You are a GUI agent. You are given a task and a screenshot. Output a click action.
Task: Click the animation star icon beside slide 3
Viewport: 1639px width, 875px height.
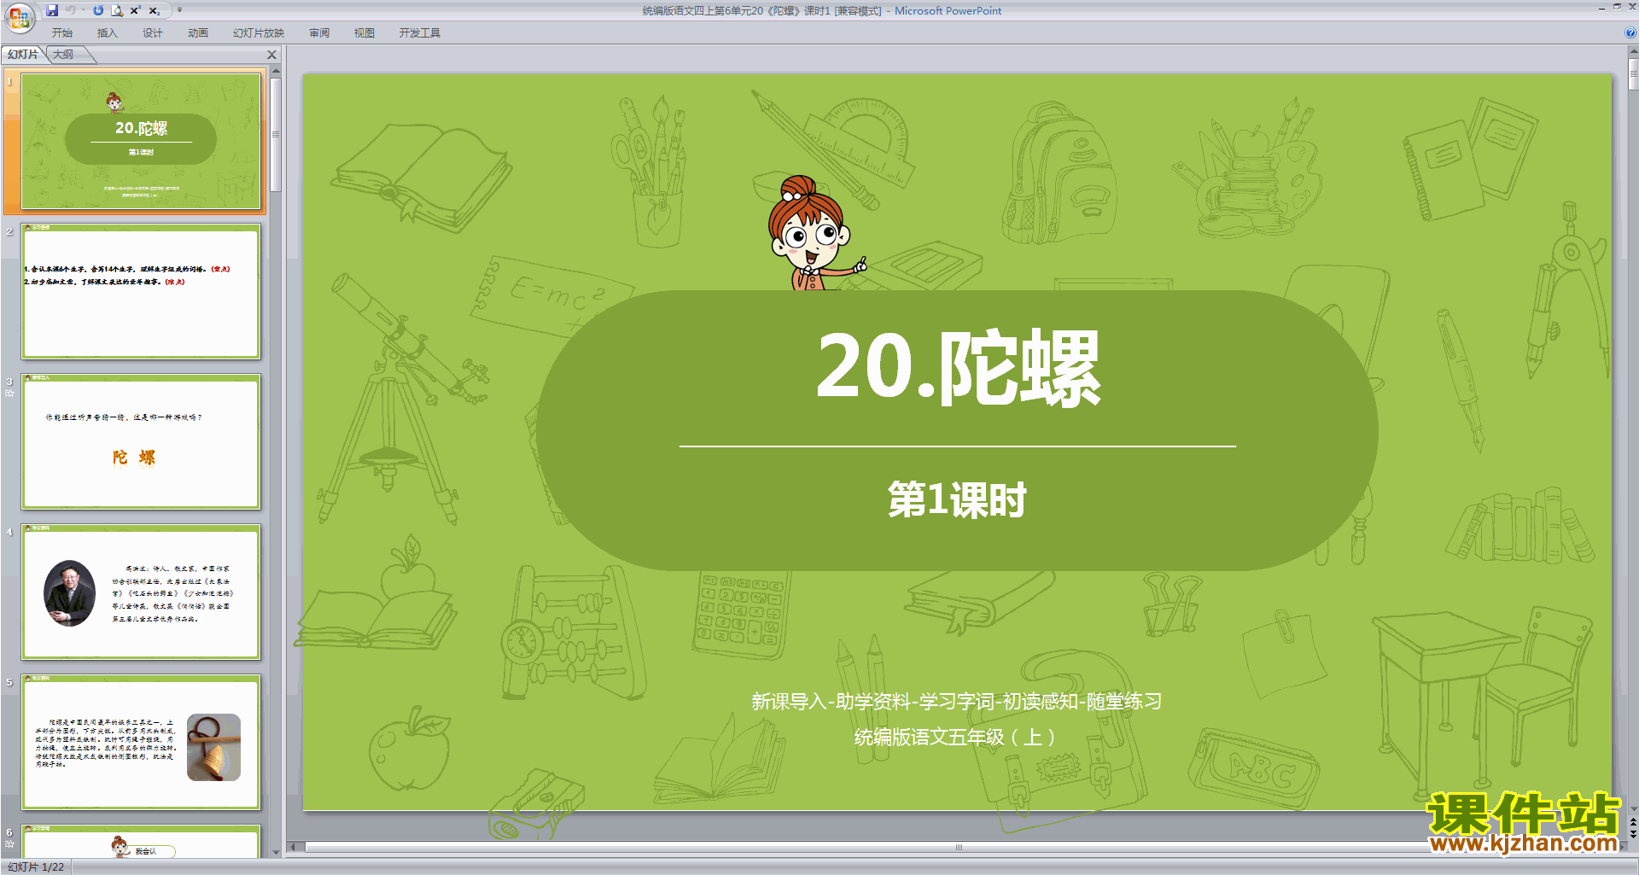pyautogui.click(x=10, y=394)
